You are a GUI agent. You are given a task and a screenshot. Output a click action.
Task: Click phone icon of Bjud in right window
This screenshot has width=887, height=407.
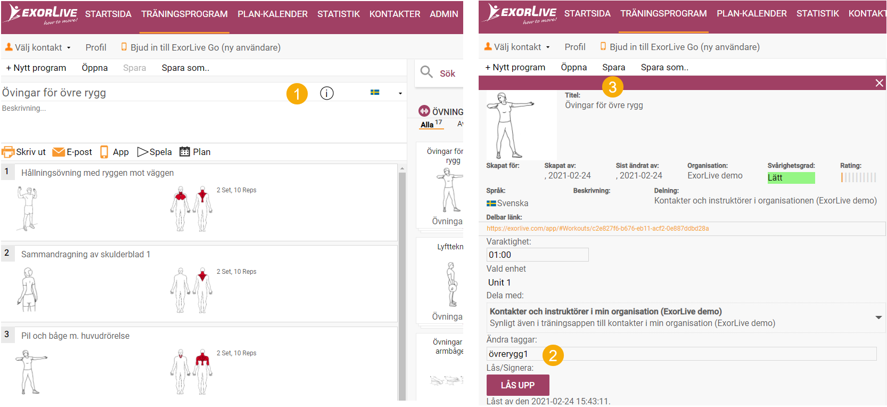click(603, 46)
